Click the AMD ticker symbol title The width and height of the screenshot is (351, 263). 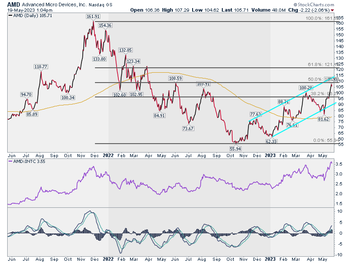coord(13,4)
